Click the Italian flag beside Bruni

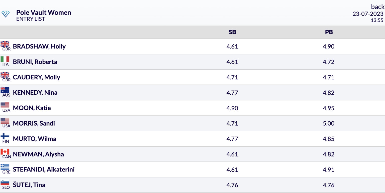(x=5, y=59)
